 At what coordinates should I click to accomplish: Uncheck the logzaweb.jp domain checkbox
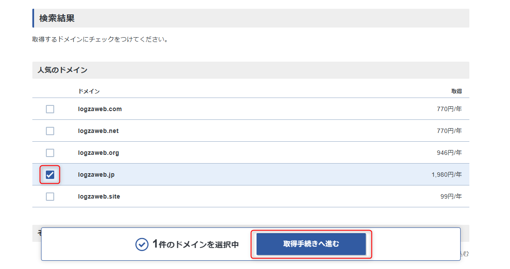[50, 175]
